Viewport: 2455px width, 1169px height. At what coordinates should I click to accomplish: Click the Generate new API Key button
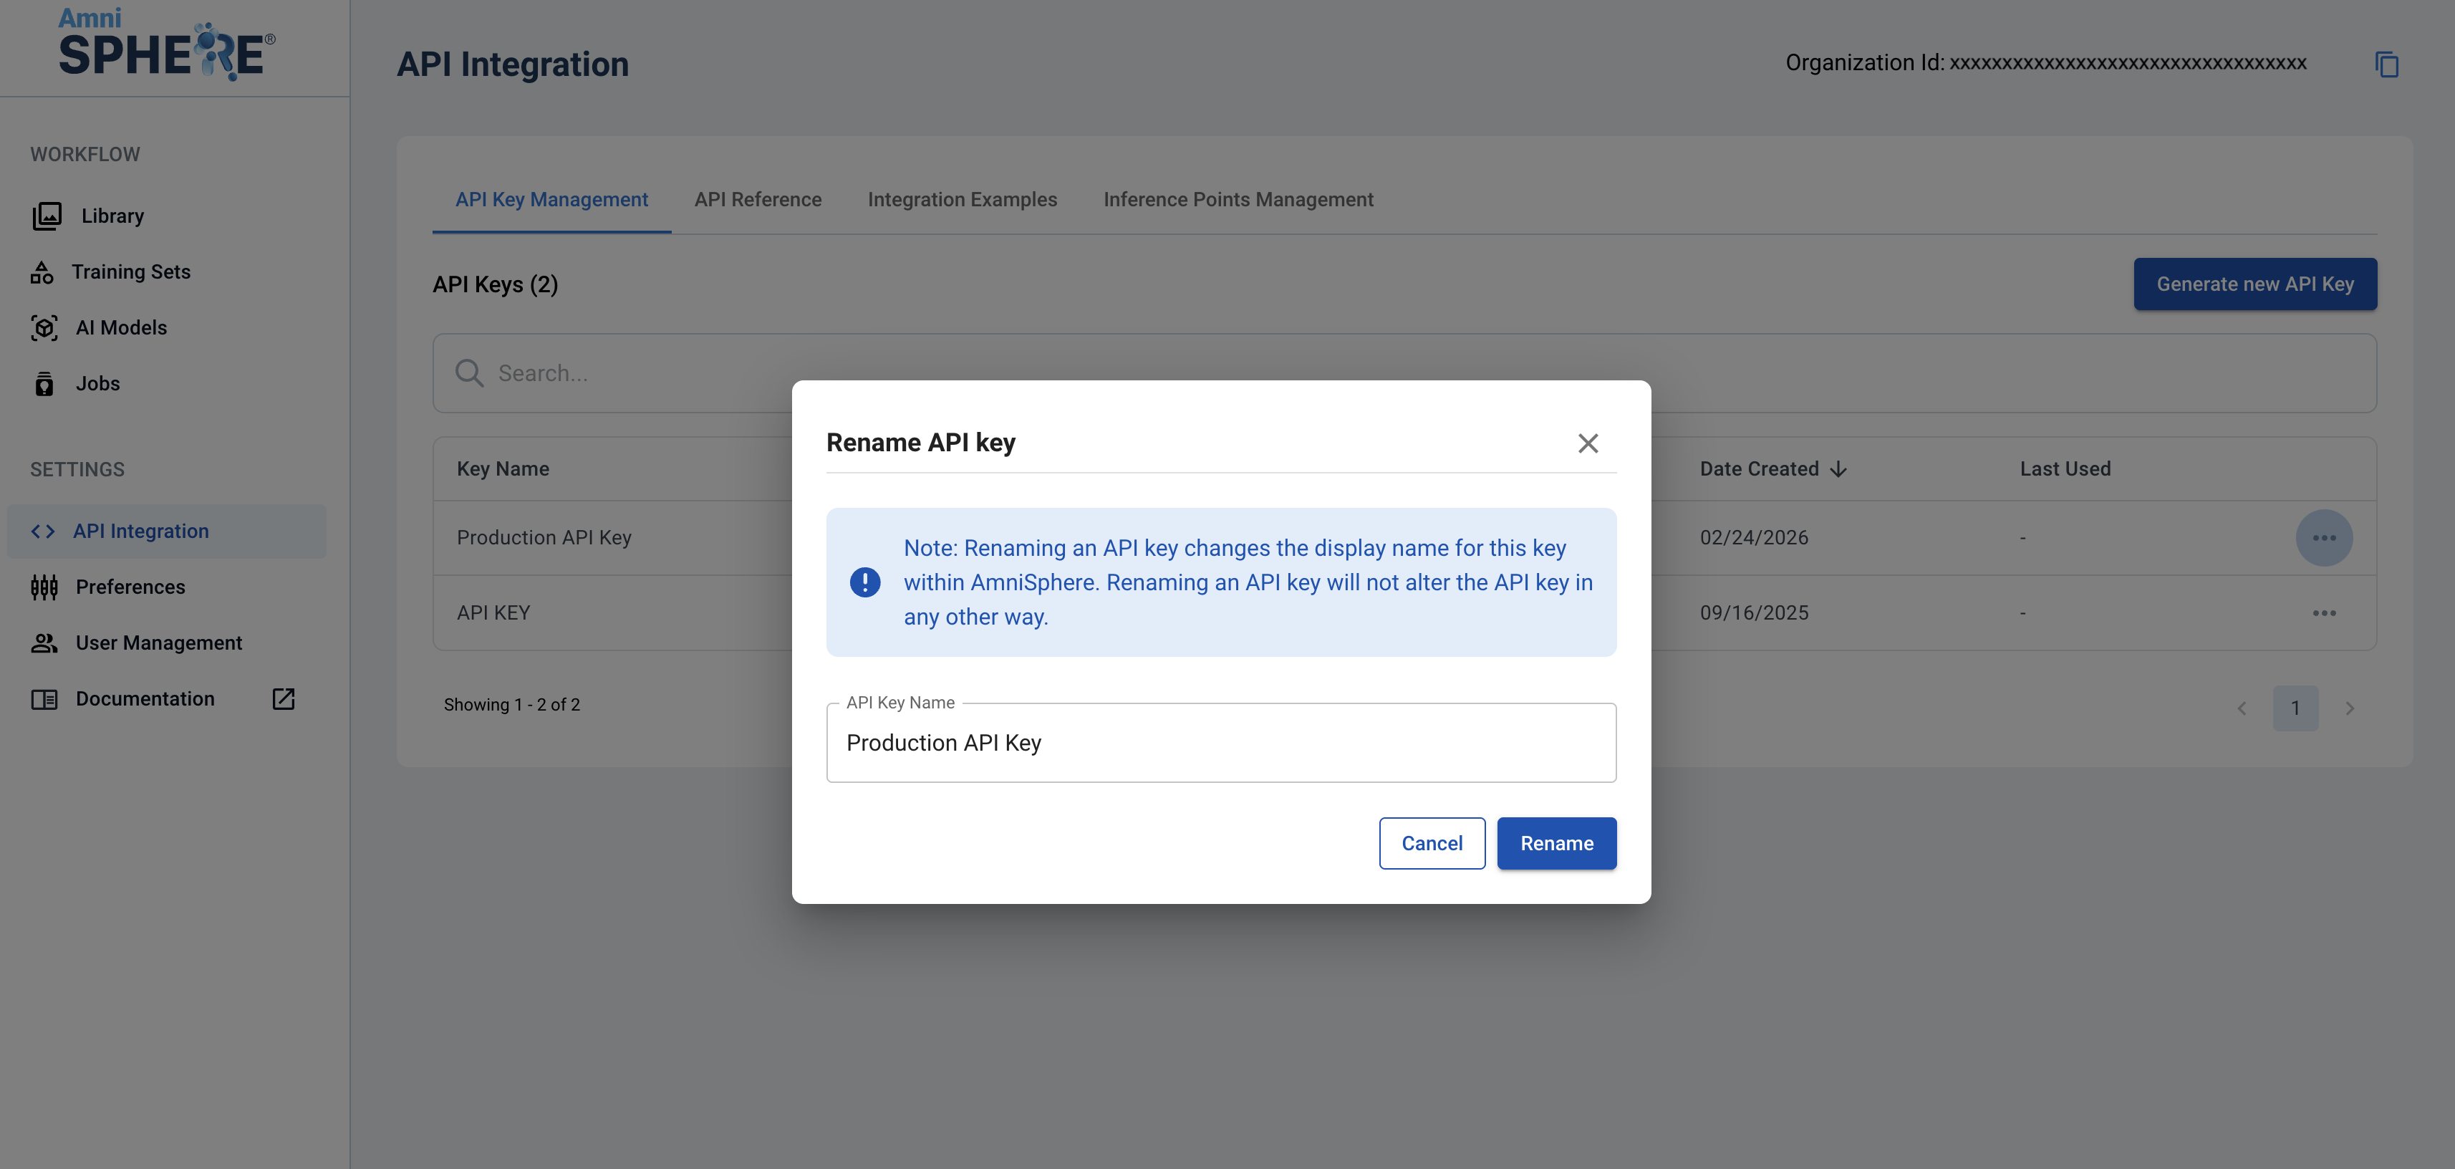coord(2254,284)
